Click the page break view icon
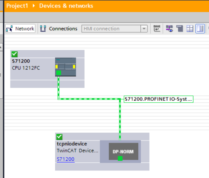Screen dimensions: 209x178 pyautogui.click(x=180, y=29)
